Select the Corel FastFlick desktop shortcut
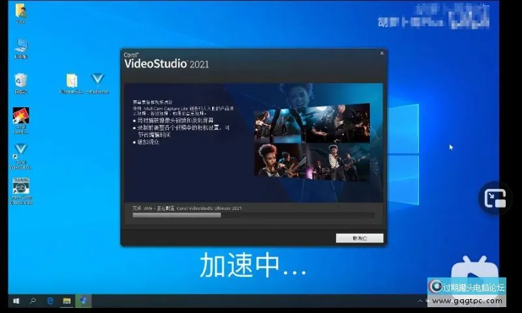The image size is (522, 313). coord(21,118)
